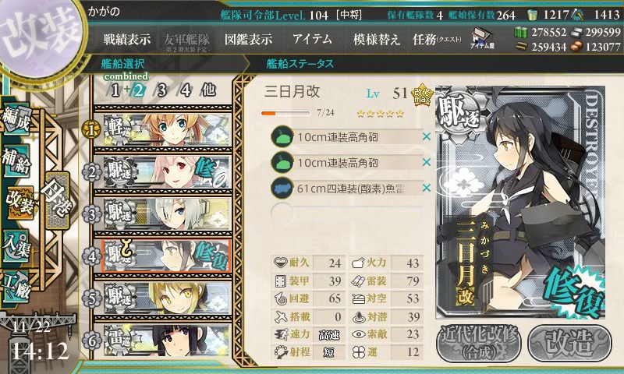
Task: Open the 任務(クエスト) quest menu
Action: (x=437, y=39)
